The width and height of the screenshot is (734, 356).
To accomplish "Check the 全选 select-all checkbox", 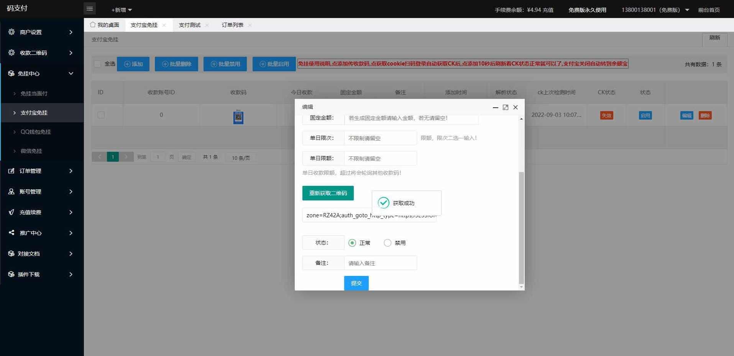I will click(97, 64).
